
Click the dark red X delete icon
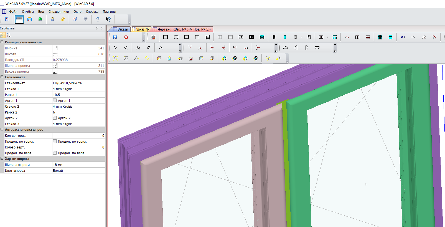[x=434, y=37]
